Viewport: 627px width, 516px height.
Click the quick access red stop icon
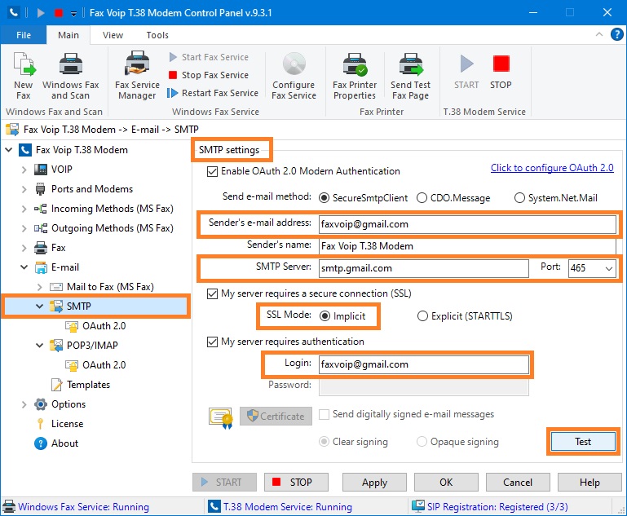click(59, 13)
